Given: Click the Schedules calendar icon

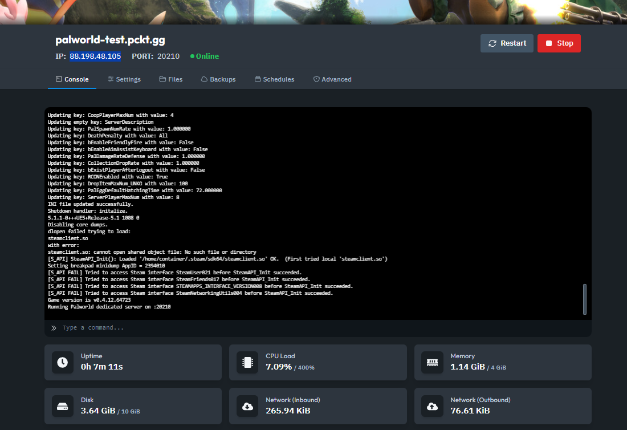Looking at the screenshot, I should [258, 79].
